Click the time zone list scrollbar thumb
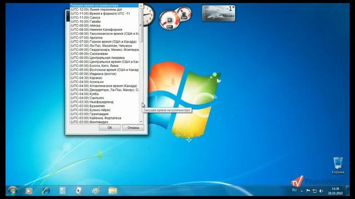Screen dimensions: 355x199 pyautogui.click(x=141, y=25)
